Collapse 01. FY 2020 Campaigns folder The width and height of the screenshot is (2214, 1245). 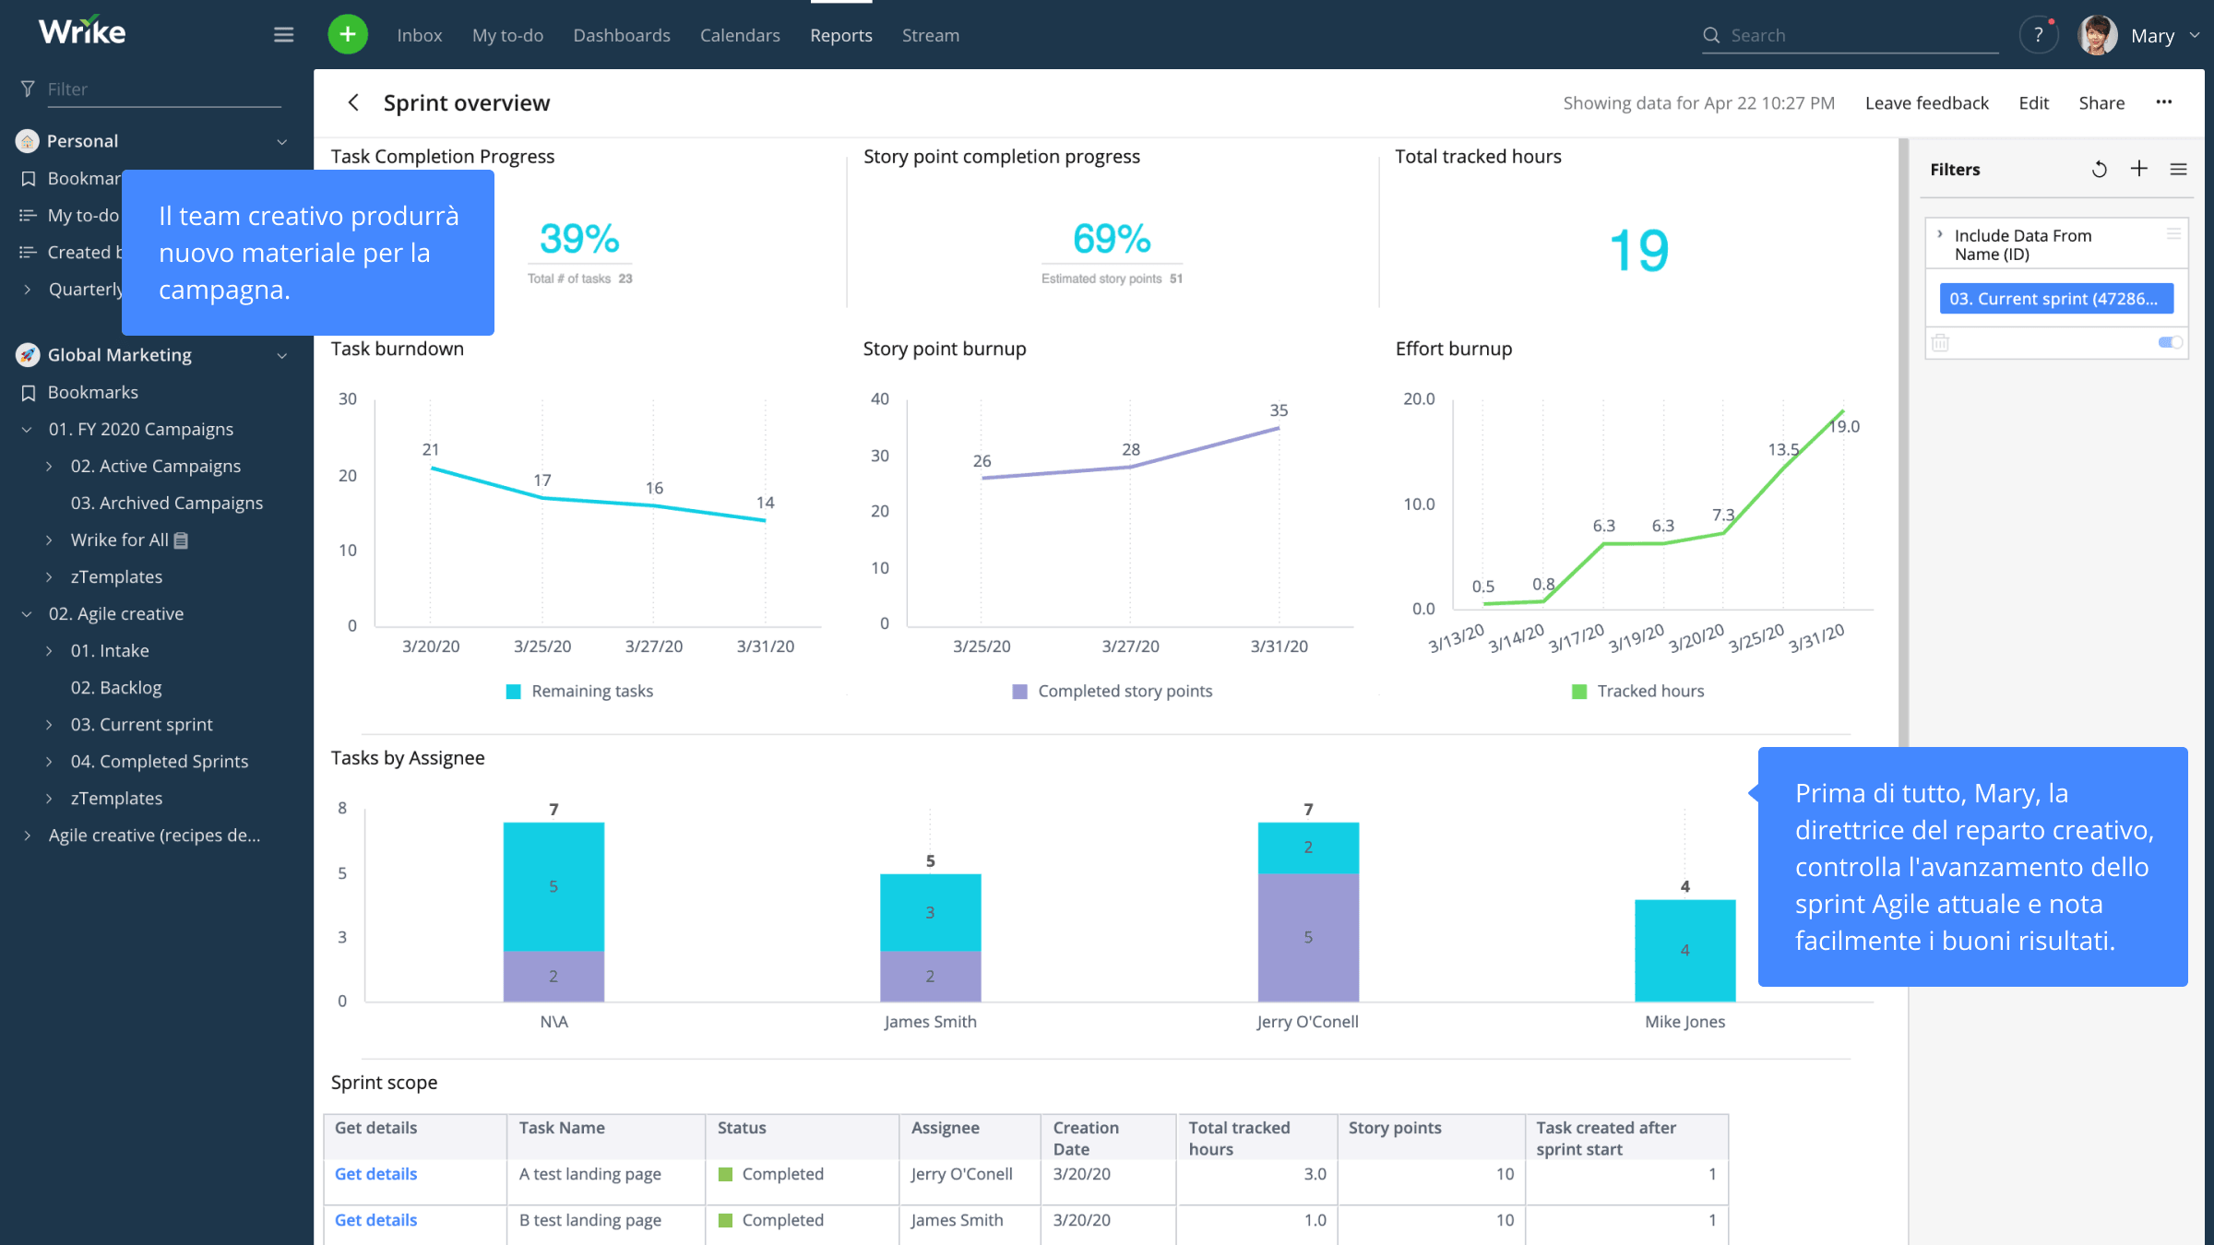[x=28, y=429]
